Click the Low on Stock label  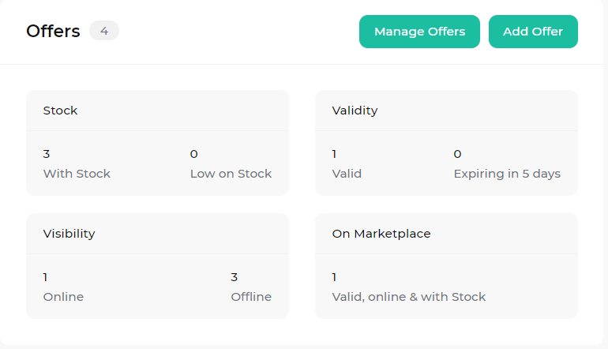click(231, 174)
